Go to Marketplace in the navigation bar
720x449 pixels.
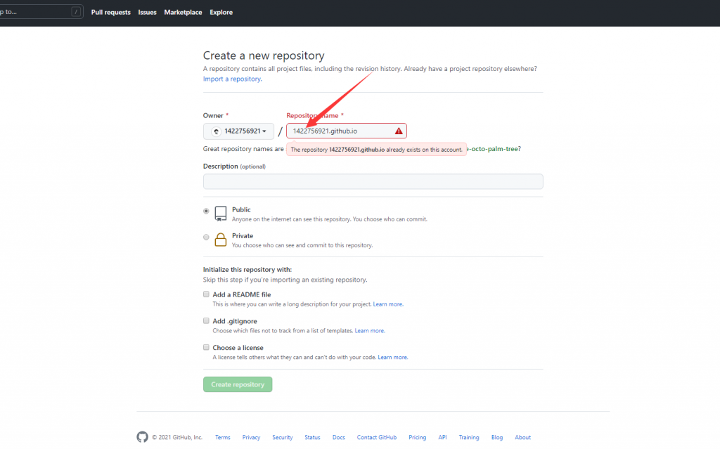183,12
